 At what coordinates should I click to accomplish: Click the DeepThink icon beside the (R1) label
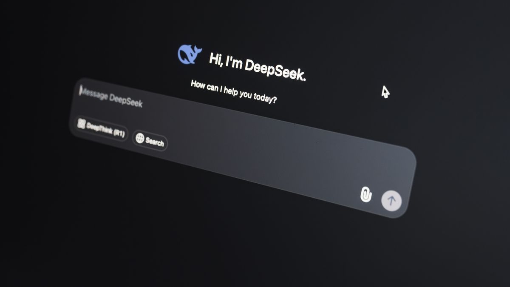click(81, 124)
